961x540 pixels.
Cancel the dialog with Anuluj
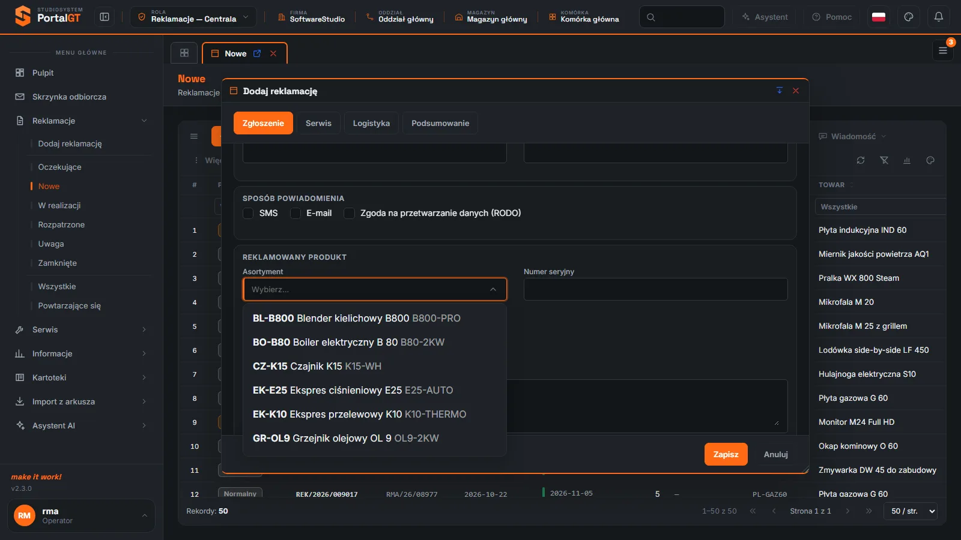pos(776,454)
